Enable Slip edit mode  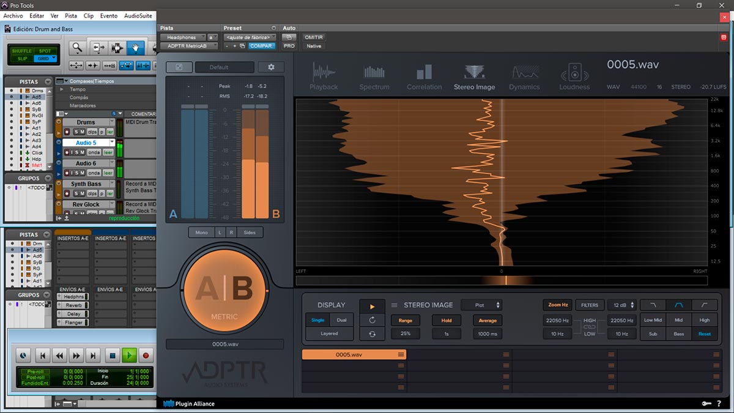[22, 59]
